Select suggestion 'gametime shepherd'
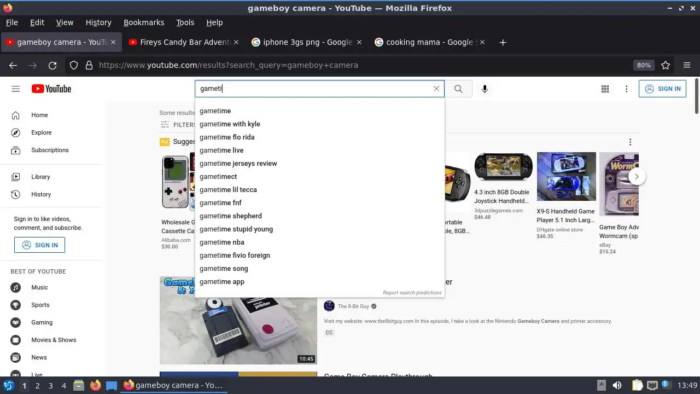Viewport: 700px width, 394px height. pyautogui.click(x=319, y=216)
